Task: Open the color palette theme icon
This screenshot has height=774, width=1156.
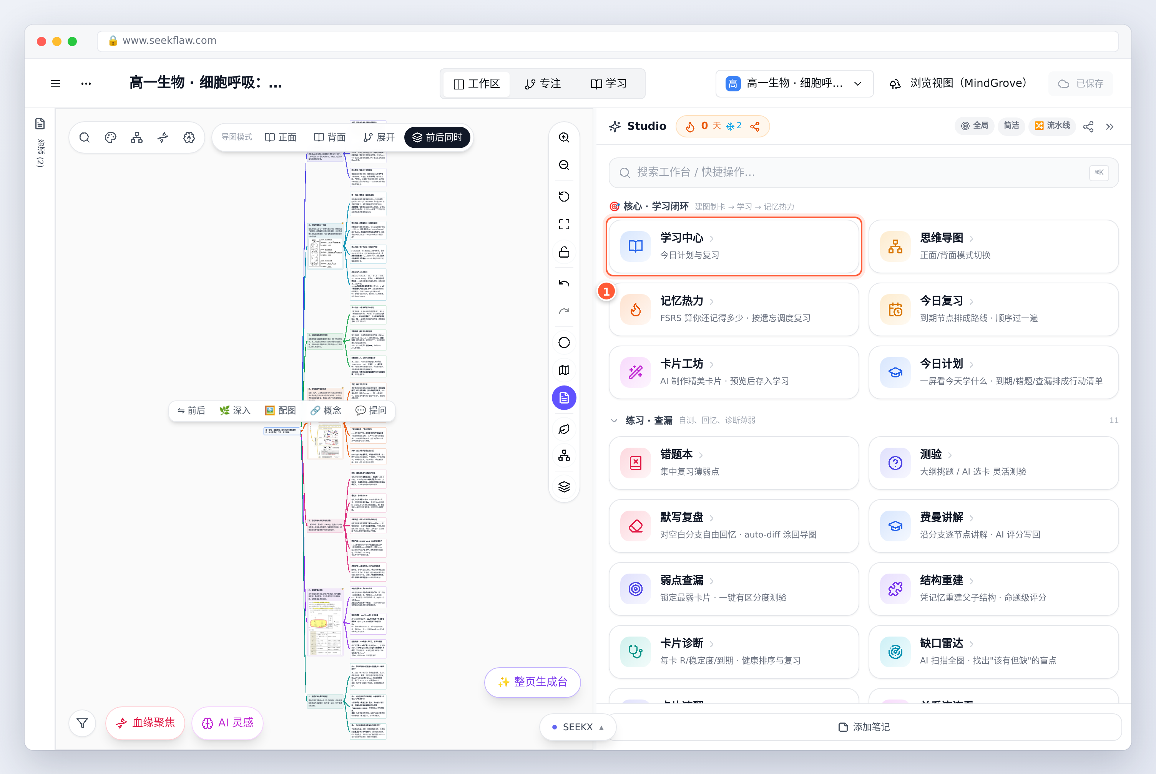Action: click(x=111, y=137)
